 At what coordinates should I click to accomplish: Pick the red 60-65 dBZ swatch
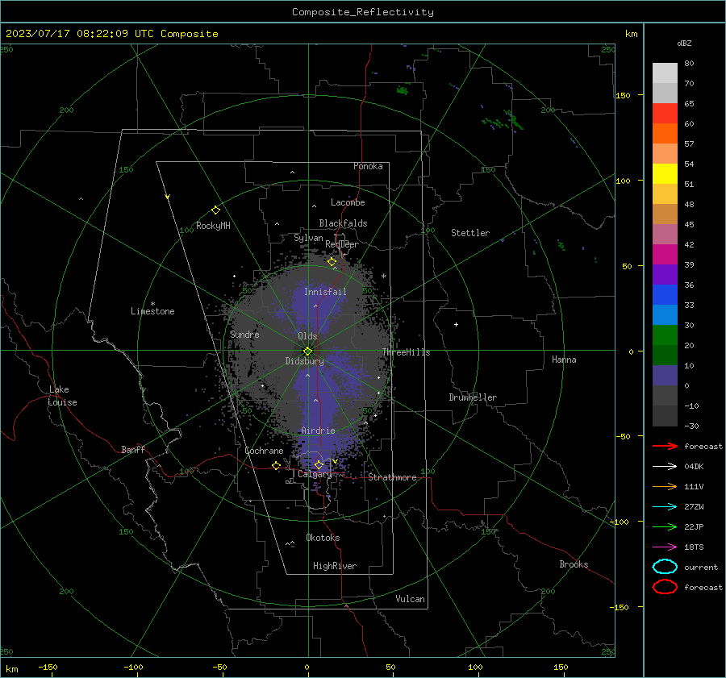click(x=665, y=114)
